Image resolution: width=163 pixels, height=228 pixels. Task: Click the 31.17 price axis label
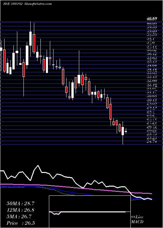coord(152,92)
